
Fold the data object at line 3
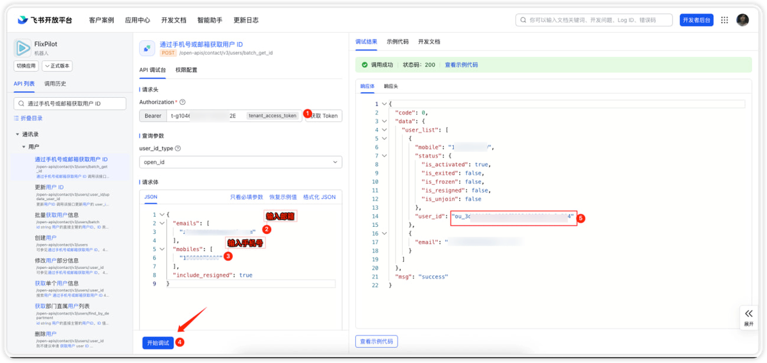pyautogui.click(x=384, y=121)
